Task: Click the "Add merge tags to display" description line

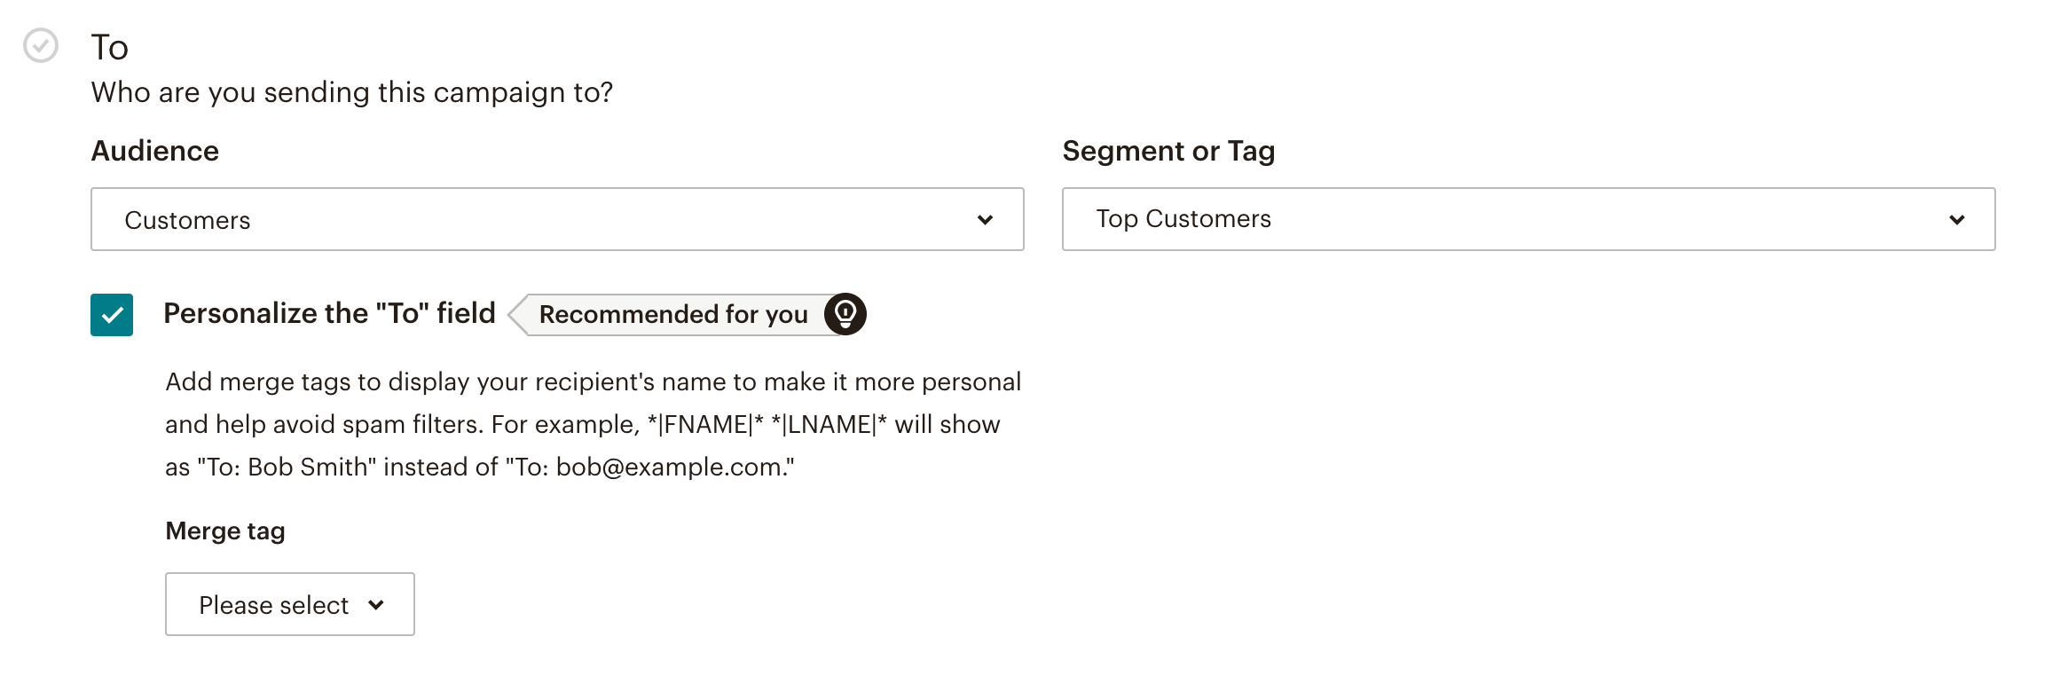Action: [x=594, y=381]
